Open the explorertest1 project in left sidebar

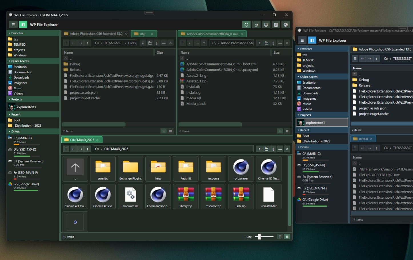pos(26,107)
